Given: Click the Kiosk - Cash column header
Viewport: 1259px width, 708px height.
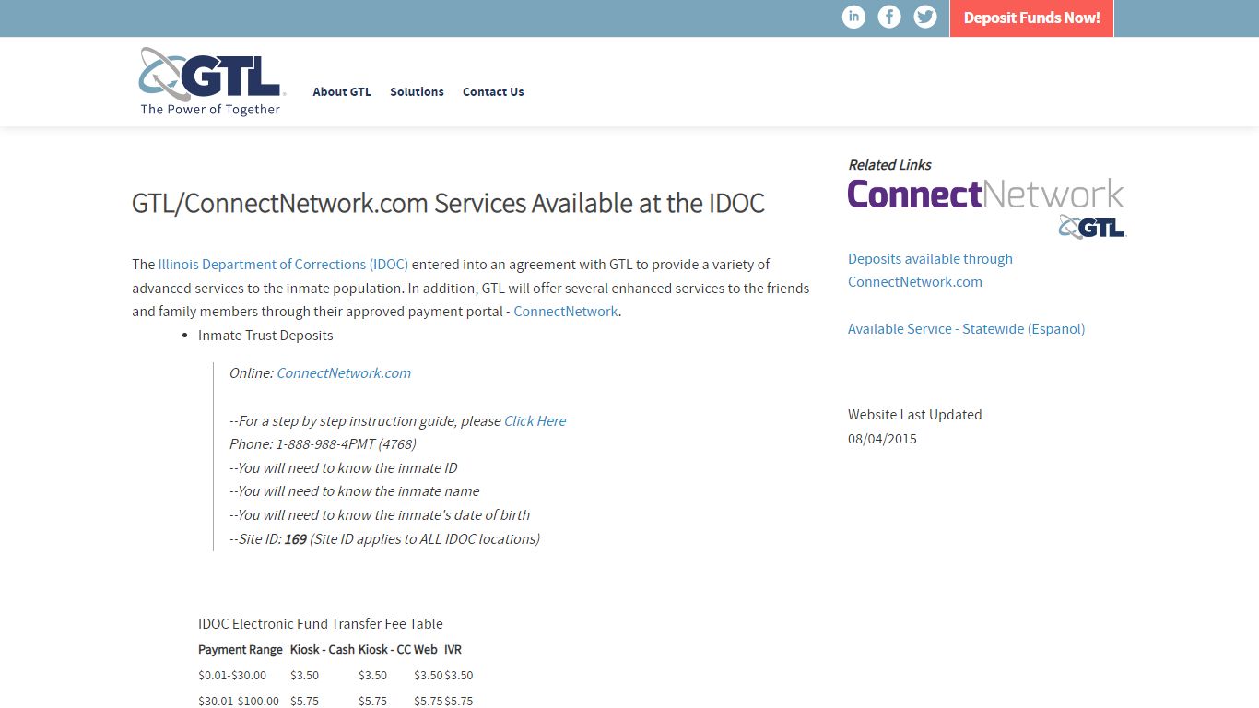Looking at the screenshot, I should 322,650.
